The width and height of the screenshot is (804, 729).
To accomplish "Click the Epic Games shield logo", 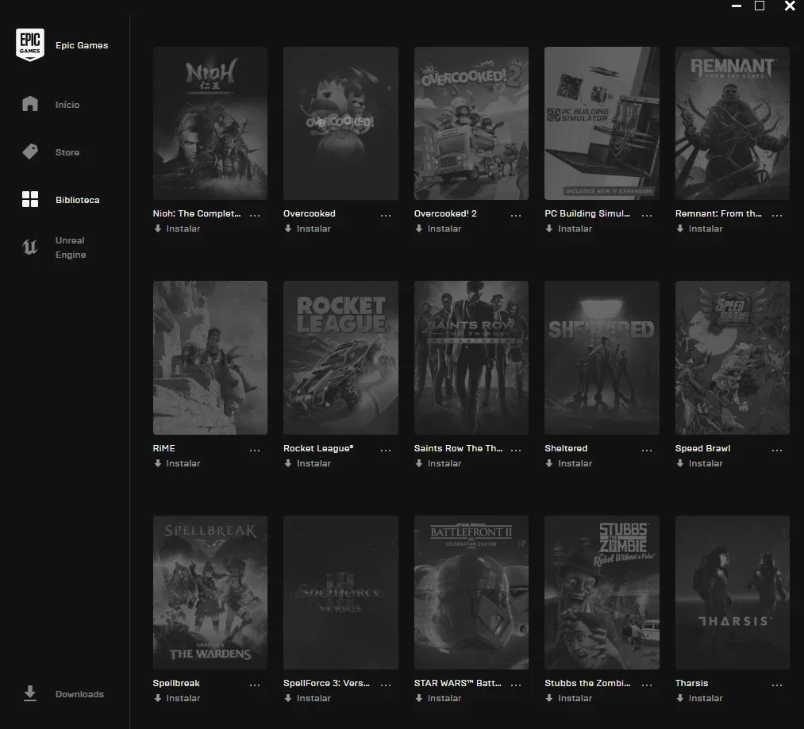I will pos(29,44).
